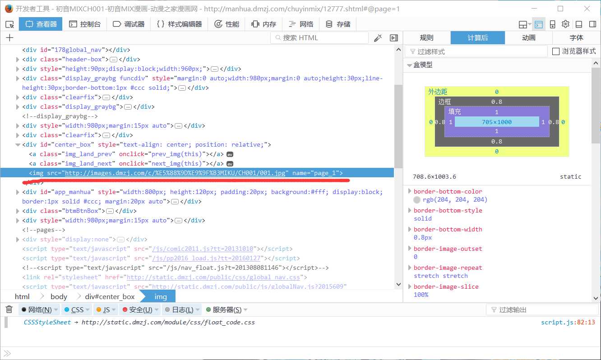Viewport: 601px width, 360px height.
Task: Switch to 动画 animations side tab
Action: [x=529, y=38]
